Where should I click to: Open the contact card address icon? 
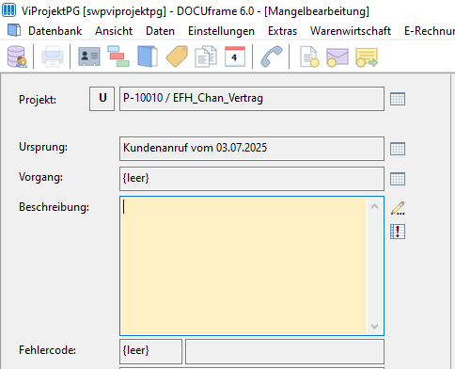pyautogui.click(x=89, y=56)
